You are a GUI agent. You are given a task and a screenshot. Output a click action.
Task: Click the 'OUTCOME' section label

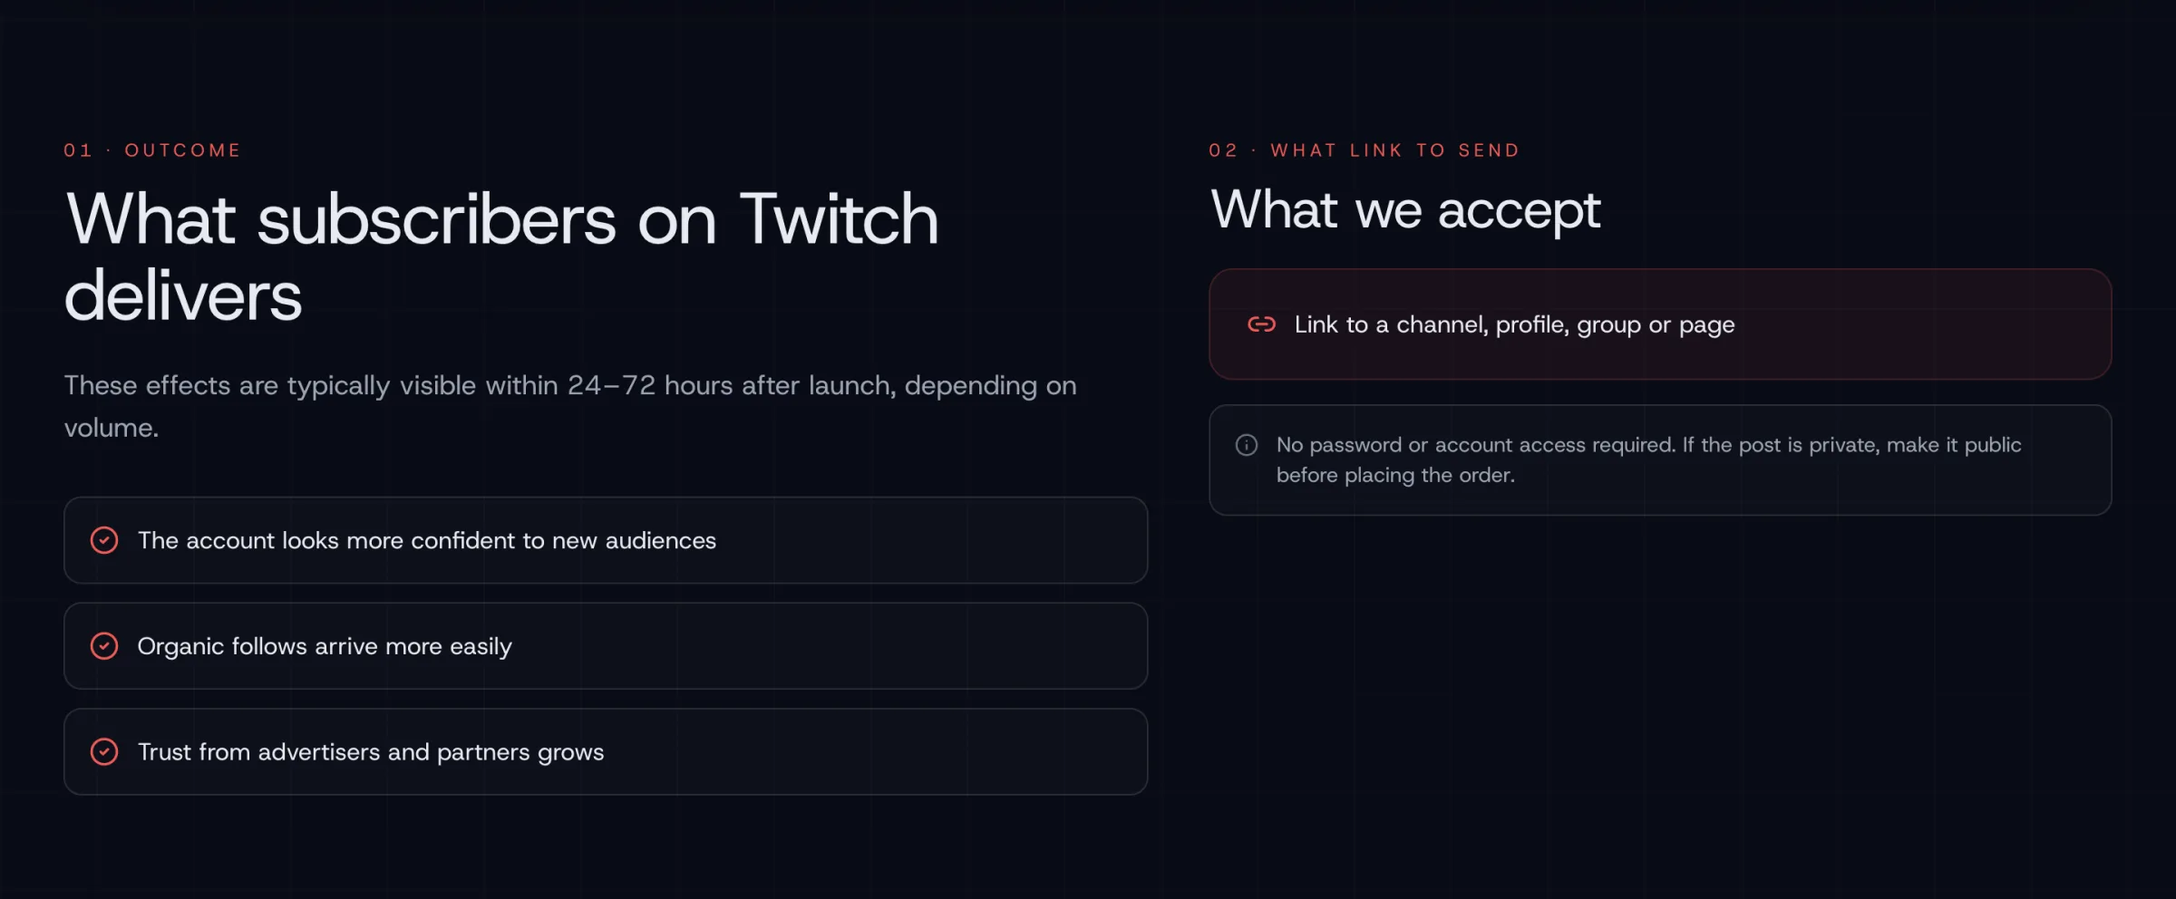coord(183,150)
